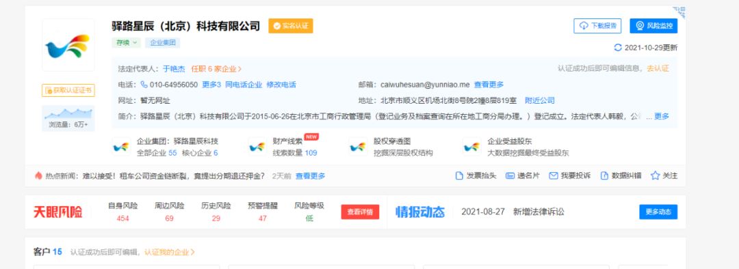Open legal representative 于艳杰 link
Screen dimensions: 739x269
[x=174, y=69]
